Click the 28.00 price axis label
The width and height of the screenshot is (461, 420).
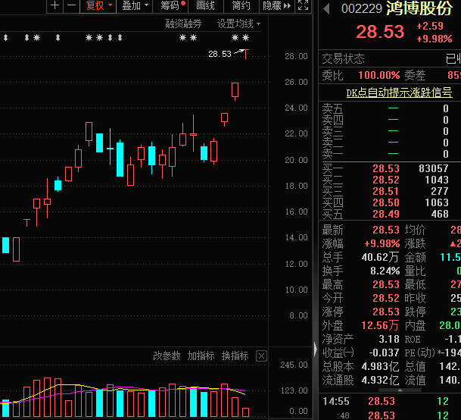[296, 56]
